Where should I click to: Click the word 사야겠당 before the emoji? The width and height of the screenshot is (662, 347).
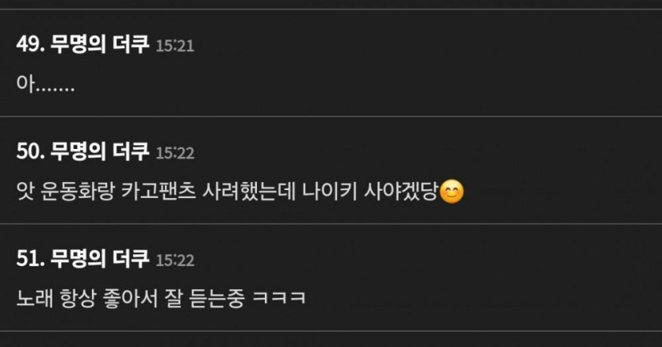[x=400, y=192]
